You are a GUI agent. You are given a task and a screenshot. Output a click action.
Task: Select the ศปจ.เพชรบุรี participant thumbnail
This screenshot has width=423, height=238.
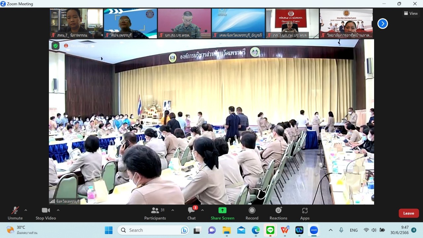(130, 23)
